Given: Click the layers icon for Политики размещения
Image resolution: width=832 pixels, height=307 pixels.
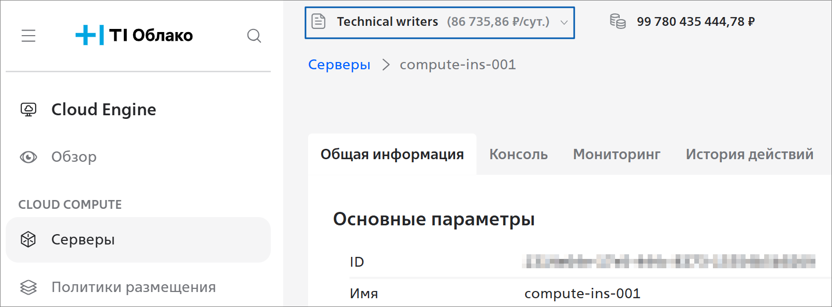Looking at the screenshot, I should click(x=28, y=287).
